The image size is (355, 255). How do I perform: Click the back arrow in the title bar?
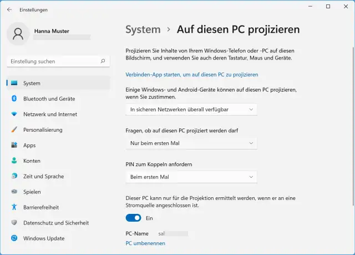click(9, 9)
